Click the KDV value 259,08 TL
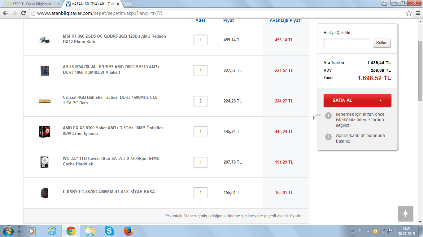Viewport: 423px width, 237px height. [x=381, y=70]
